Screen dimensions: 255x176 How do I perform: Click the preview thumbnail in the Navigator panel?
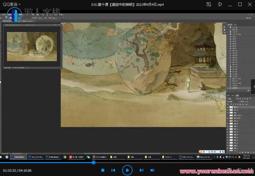pos(31,46)
